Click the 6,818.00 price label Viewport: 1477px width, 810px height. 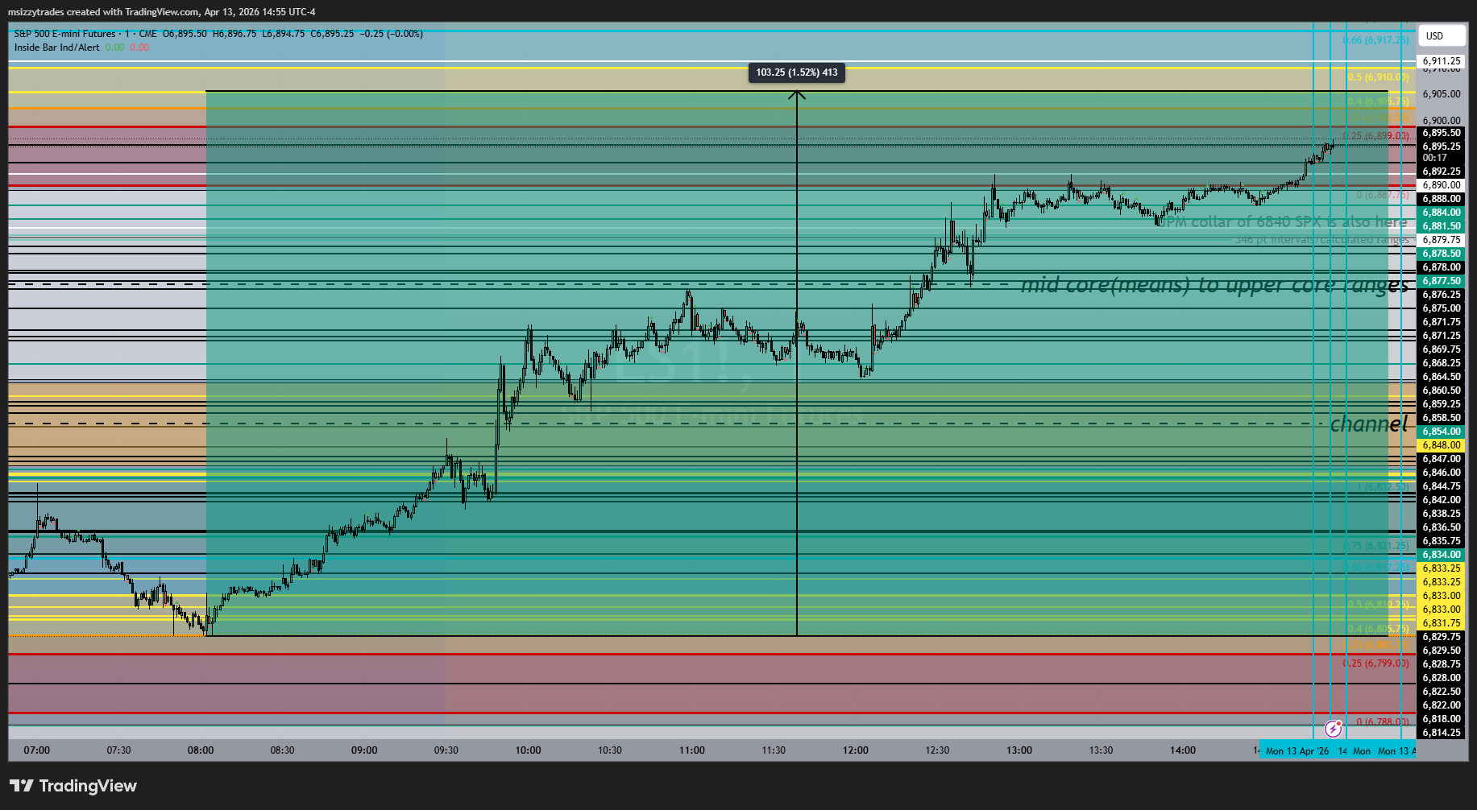tap(1441, 719)
